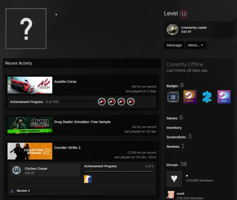Send a message with Message button

coord(174,45)
